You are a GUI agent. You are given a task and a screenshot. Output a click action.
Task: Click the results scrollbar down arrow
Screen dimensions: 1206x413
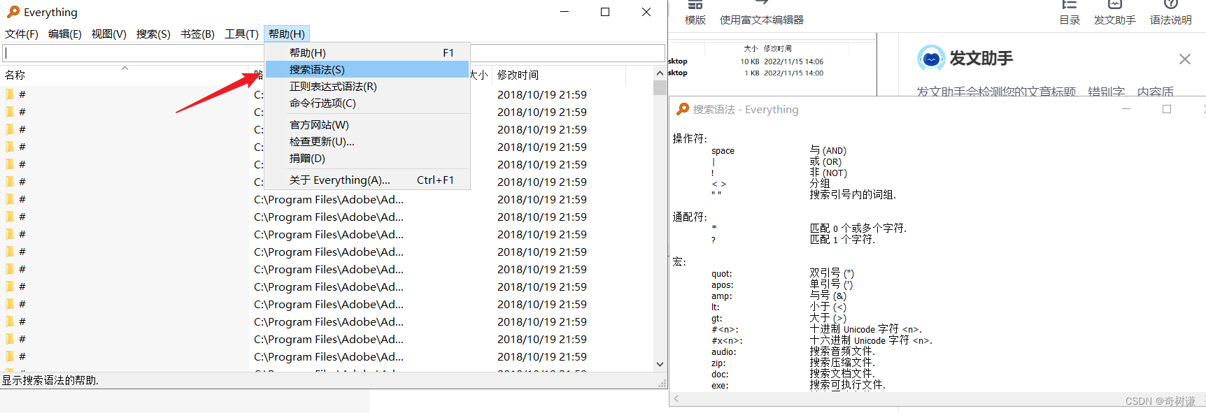pyautogui.click(x=660, y=364)
